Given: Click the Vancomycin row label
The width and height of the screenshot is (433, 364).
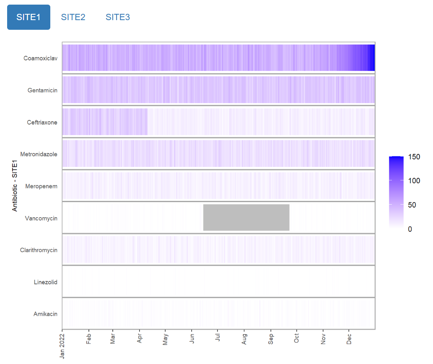Looking at the screenshot, I should (x=41, y=218).
